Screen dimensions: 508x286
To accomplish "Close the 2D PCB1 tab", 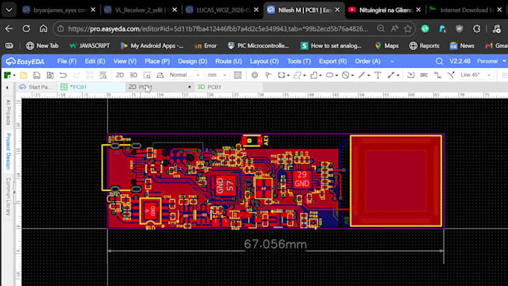I will [190, 87].
